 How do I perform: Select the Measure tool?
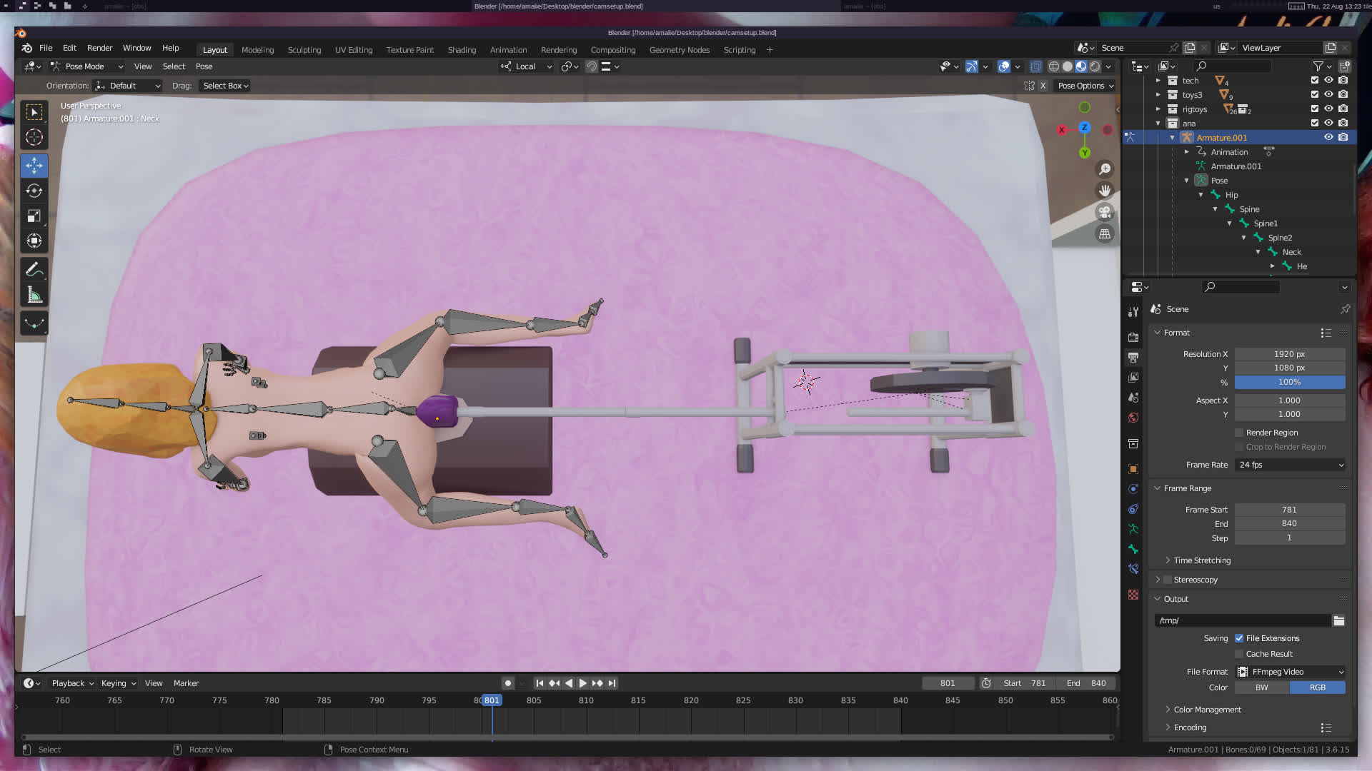pyautogui.click(x=34, y=295)
